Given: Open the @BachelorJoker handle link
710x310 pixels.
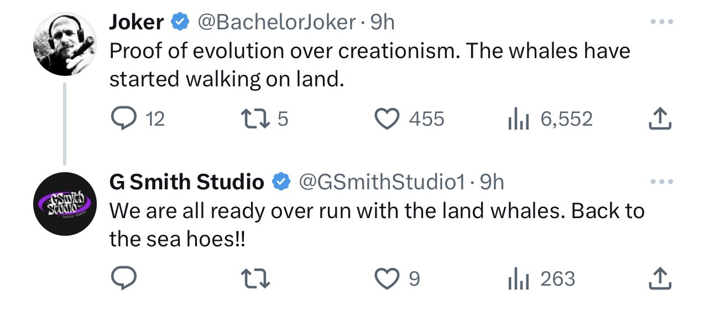Looking at the screenshot, I should pyautogui.click(x=276, y=22).
